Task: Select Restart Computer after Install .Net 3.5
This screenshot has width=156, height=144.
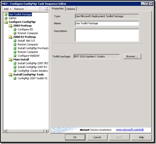Action: tap(28, 45)
